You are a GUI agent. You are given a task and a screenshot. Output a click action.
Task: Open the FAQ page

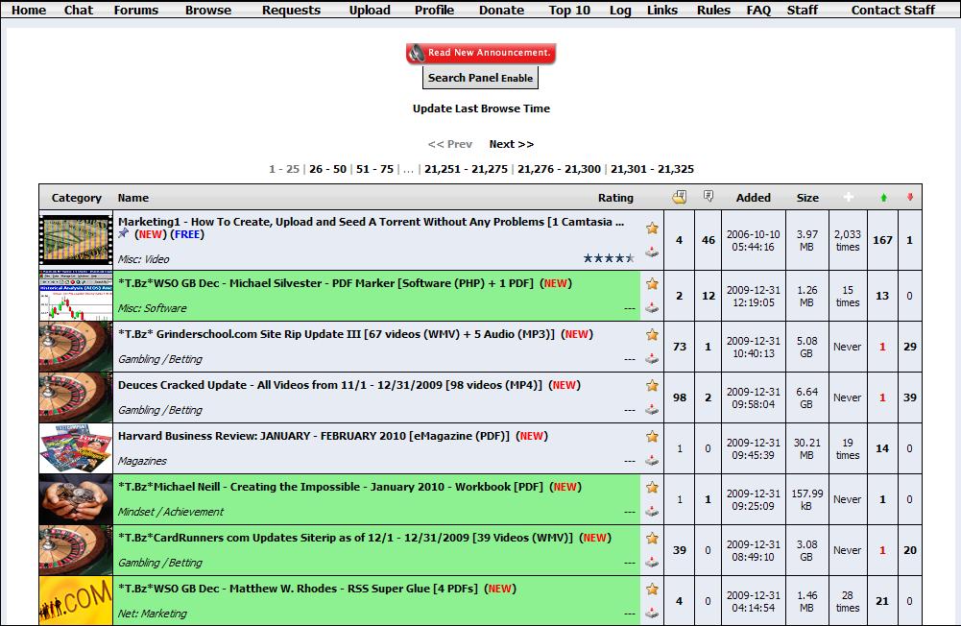click(x=758, y=10)
